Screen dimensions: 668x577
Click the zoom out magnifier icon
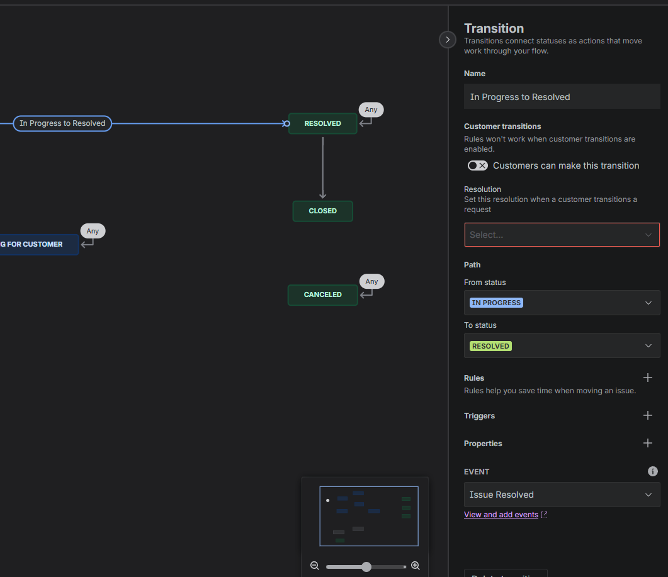(314, 566)
